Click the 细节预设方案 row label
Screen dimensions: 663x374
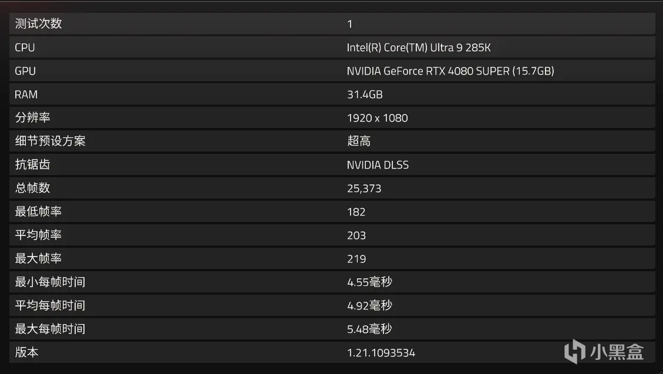coord(50,141)
